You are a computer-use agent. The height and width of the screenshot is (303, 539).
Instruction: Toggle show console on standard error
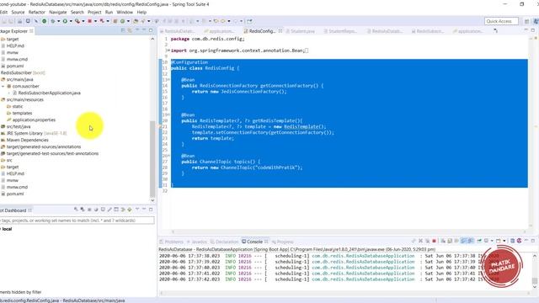coord(471,241)
